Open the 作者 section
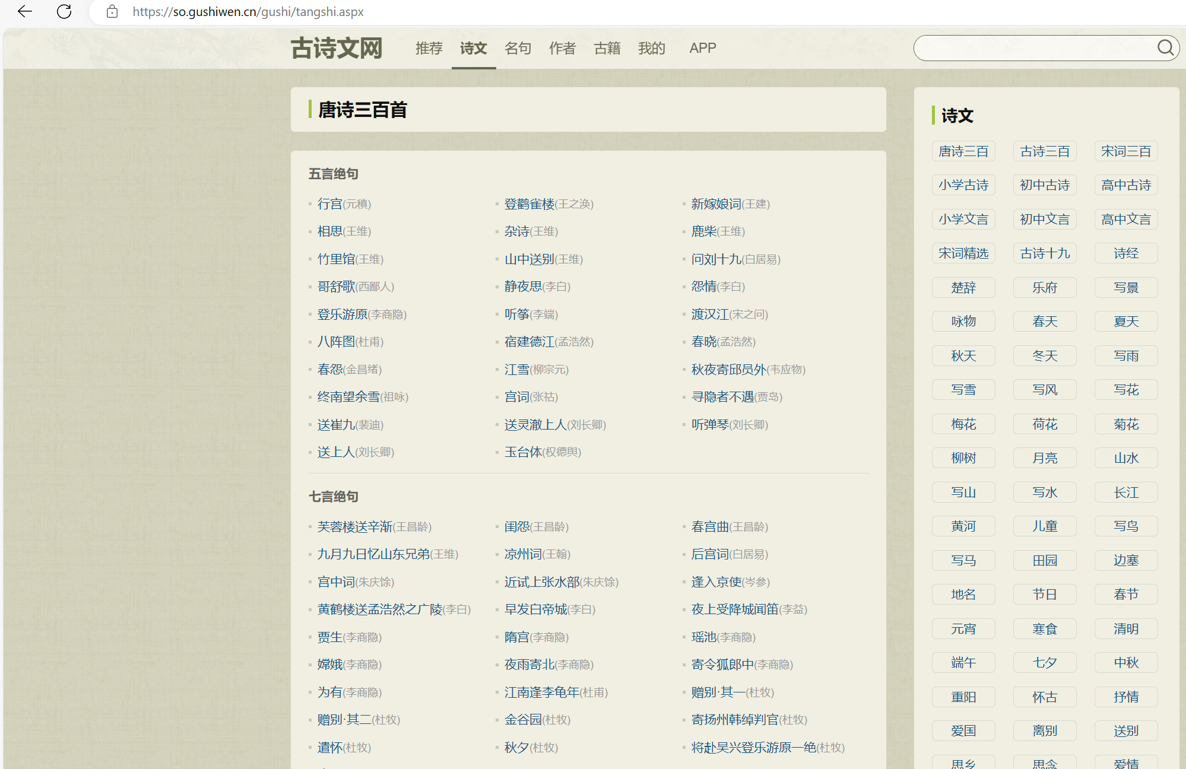This screenshot has width=1186, height=769. pyautogui.click(x=562, y=49)
